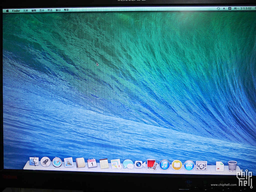Open the 前往 (Go) menu
This screenshot has width=256, height=192.
[x=50, y=10]
